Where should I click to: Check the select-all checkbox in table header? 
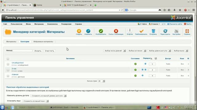8,59
